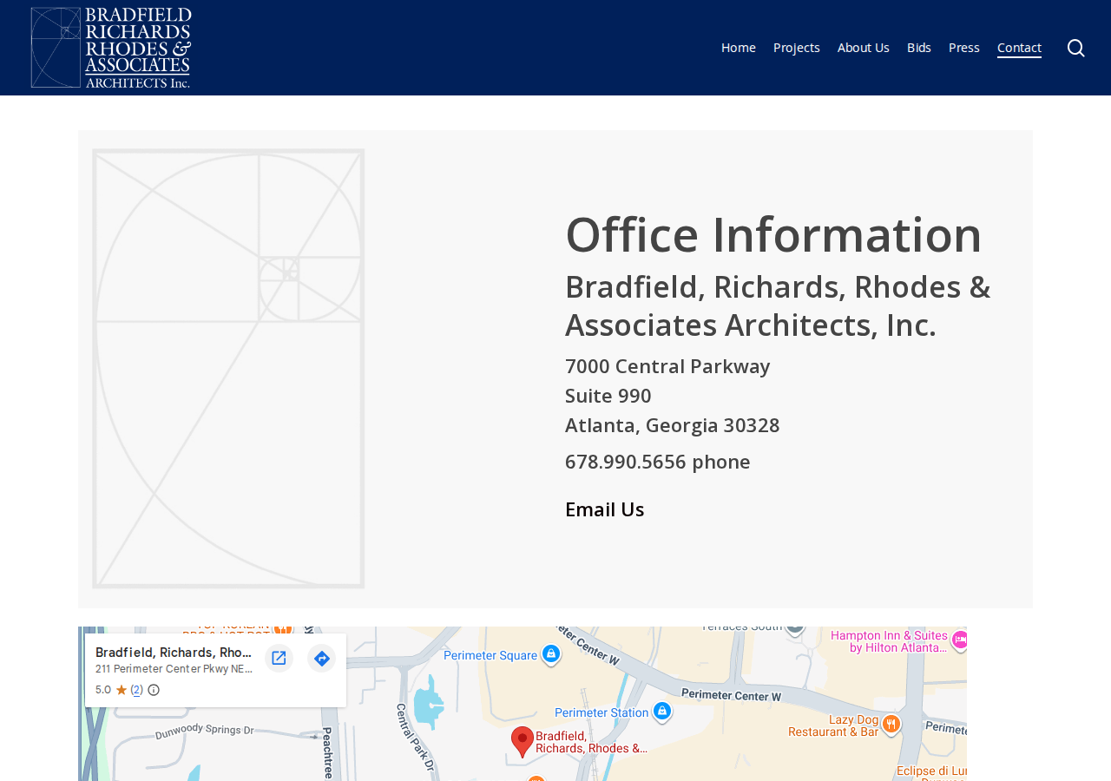
Task: Click the Bradfield Richards Rhodes & Associates logo
Action: [111, 48]
